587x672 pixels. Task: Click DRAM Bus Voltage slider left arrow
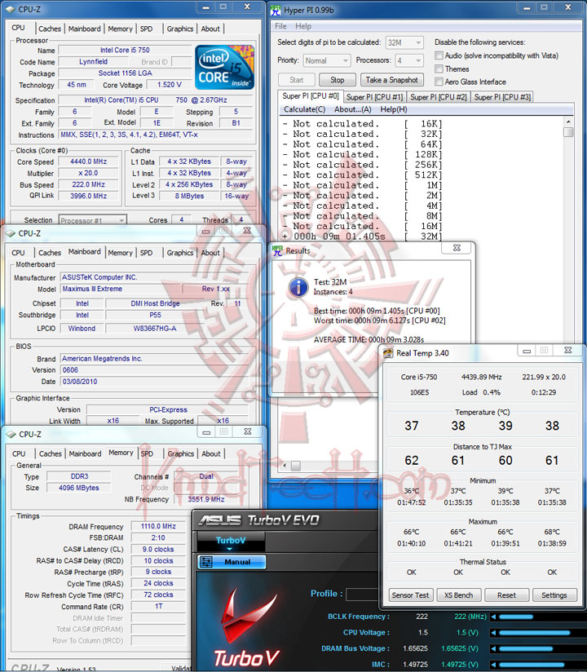pos(493,648)
